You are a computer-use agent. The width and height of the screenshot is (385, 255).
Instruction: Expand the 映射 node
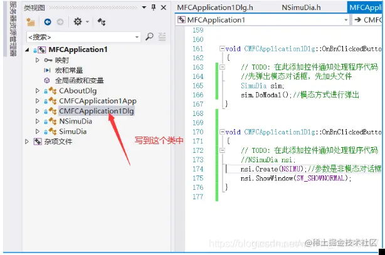pyautogui.click(x=38, y=60)
